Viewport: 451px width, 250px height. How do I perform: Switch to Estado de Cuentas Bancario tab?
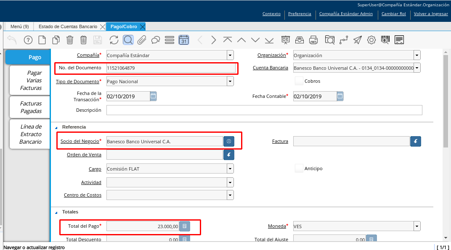[x=68, y=26]
